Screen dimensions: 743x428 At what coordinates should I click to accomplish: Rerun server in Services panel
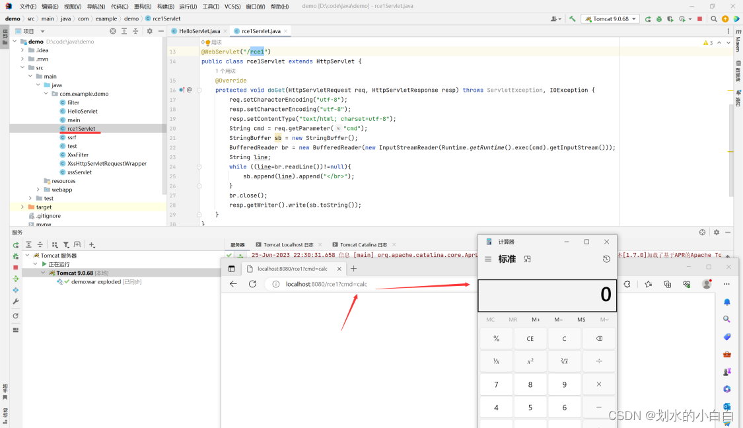pyautogui.click(x=16, y=245)
